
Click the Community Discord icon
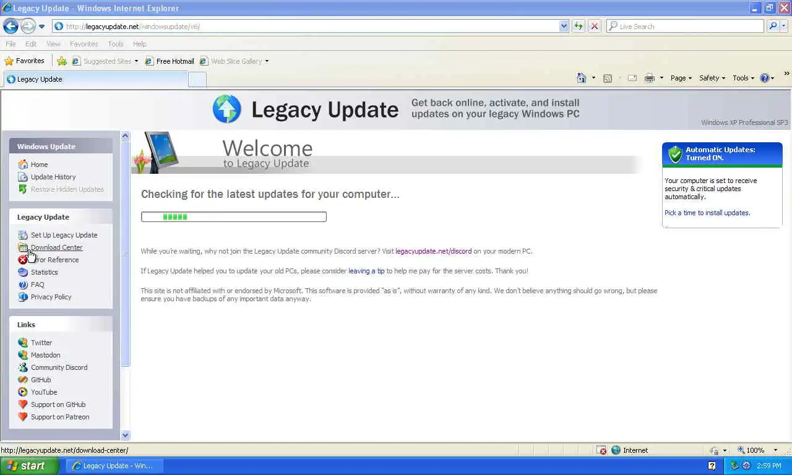pos(23,367)
